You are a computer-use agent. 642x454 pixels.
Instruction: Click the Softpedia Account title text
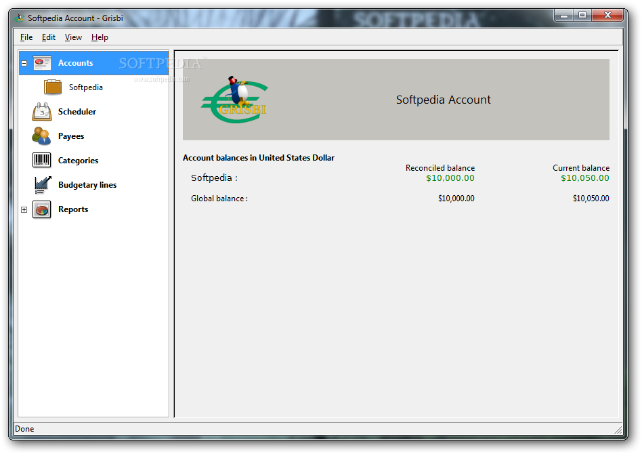[x=443, y=100]
